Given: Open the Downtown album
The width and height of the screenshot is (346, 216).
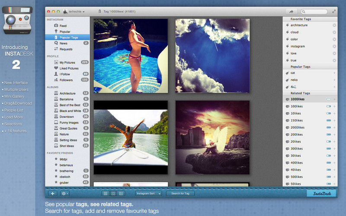Looking at the screenshot, I should click(x=67, y=117).
